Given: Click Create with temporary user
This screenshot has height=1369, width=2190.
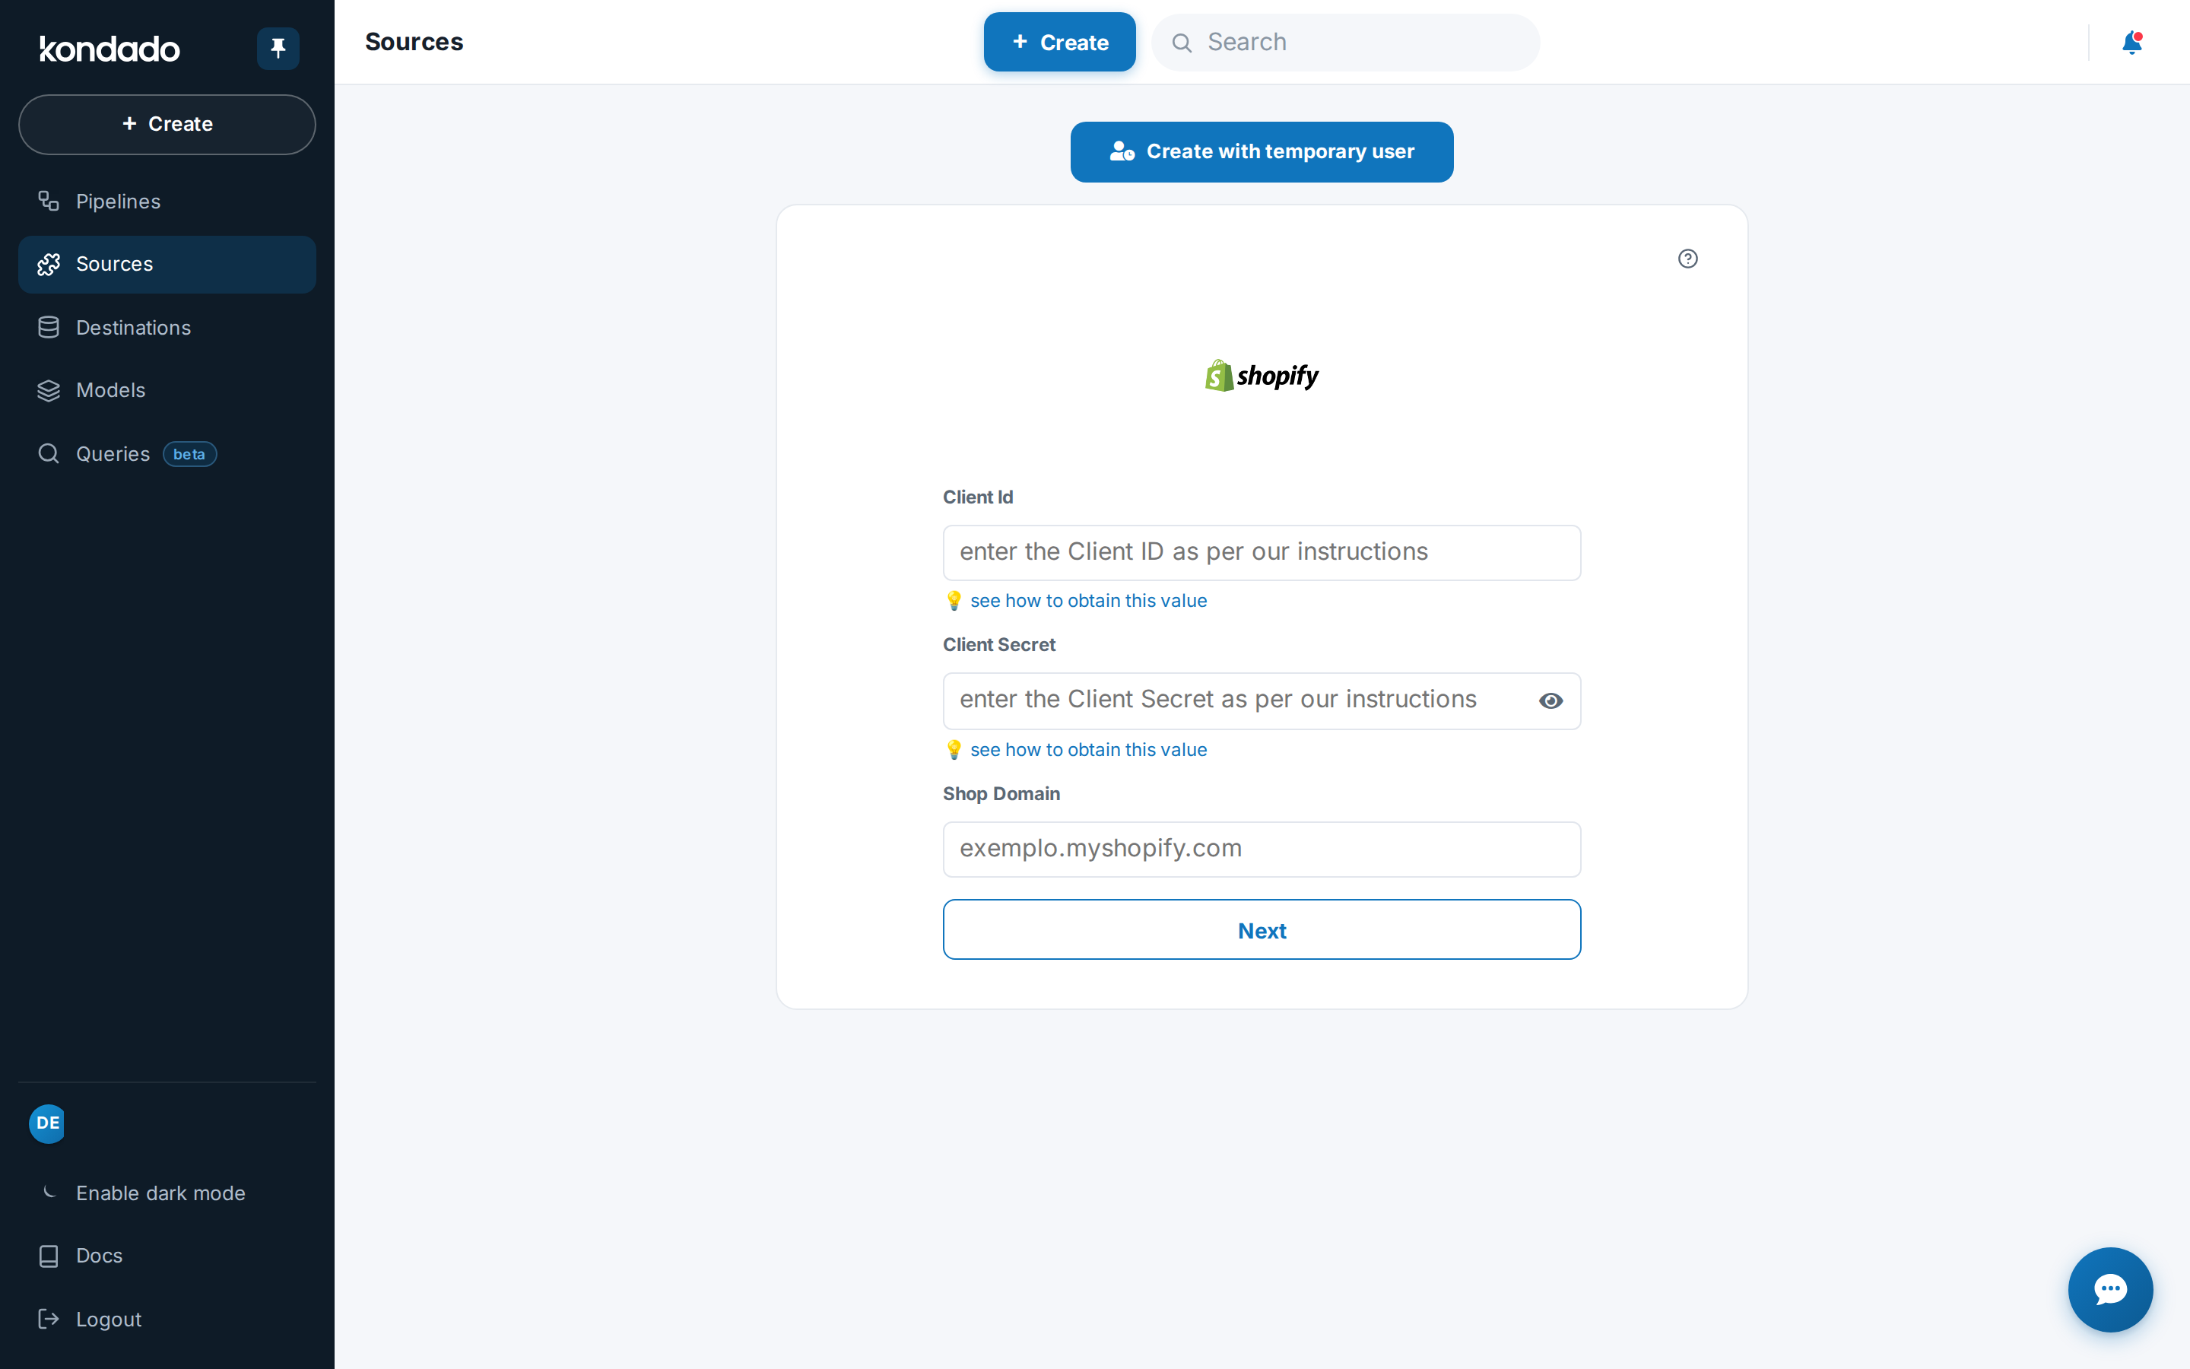Looking at the screenshot, I should 1262,152.
